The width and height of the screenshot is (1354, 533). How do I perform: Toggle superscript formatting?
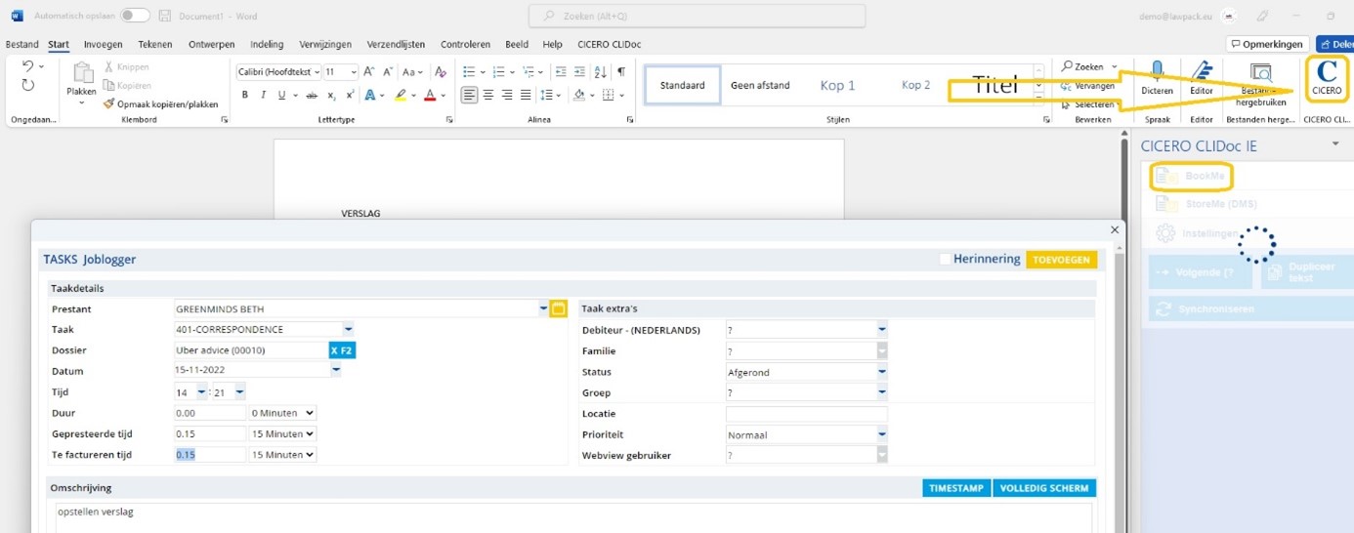(350, 95)
